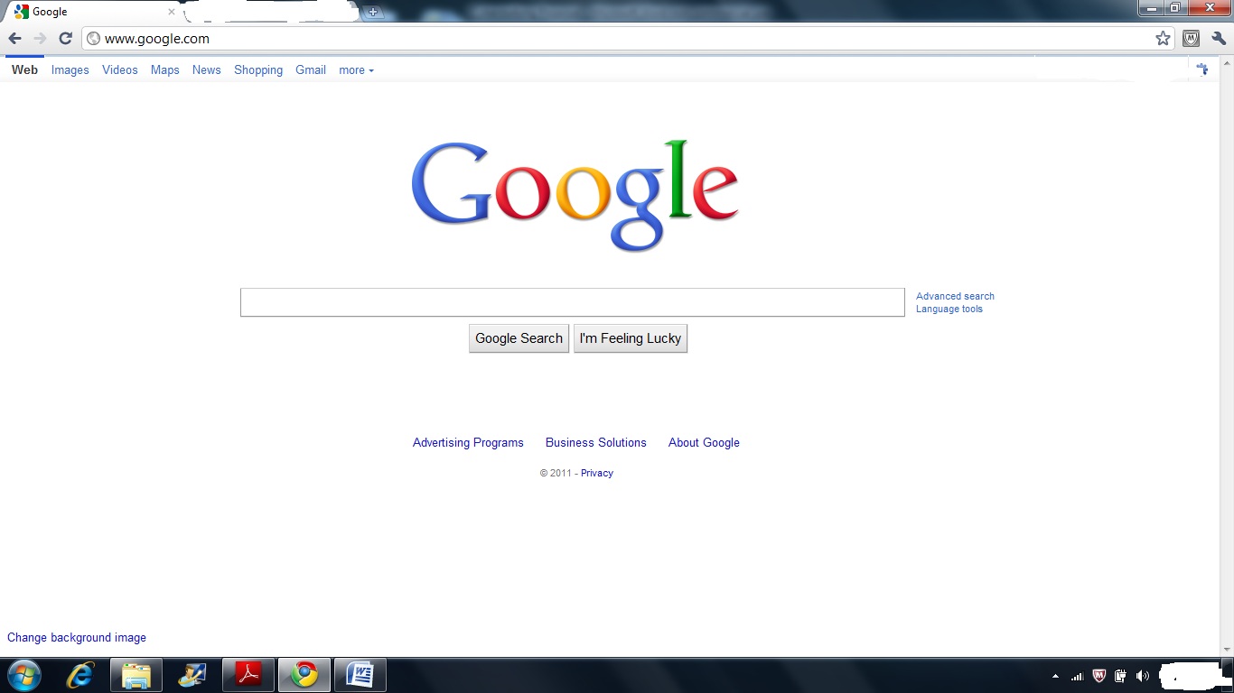Click the Google Search button
Screen dimensions: 1234x693
tap(519, 338)
